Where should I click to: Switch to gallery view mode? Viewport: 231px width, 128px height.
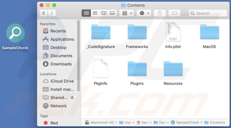(x=112, y=13)
